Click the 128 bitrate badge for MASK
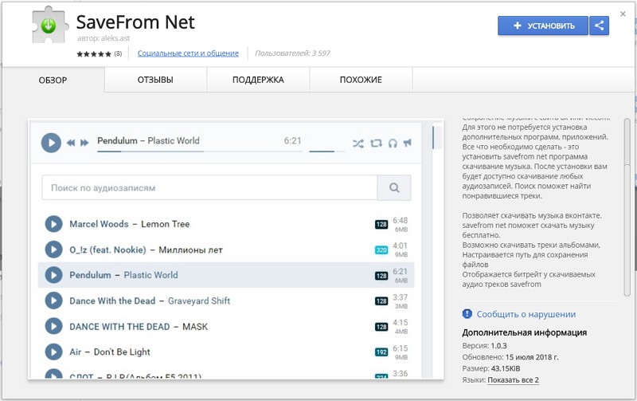This screenshot has width=637, height=401. tap(381, 327)
